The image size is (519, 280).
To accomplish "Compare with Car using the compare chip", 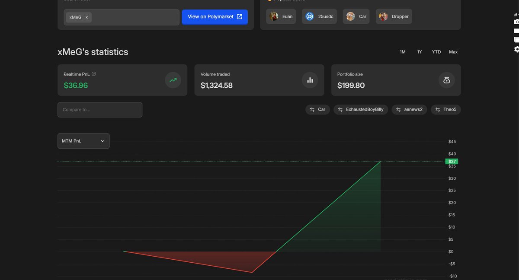I will (x=317, y=110).
